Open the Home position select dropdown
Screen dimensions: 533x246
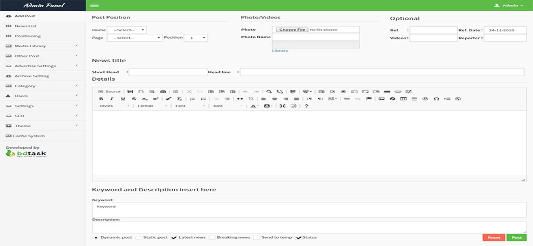point(127,30)
